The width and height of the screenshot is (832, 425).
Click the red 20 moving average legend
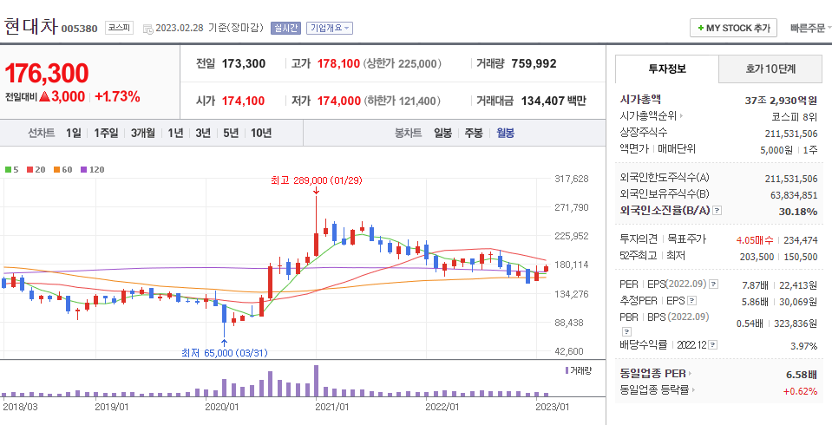tap(36, 170)
